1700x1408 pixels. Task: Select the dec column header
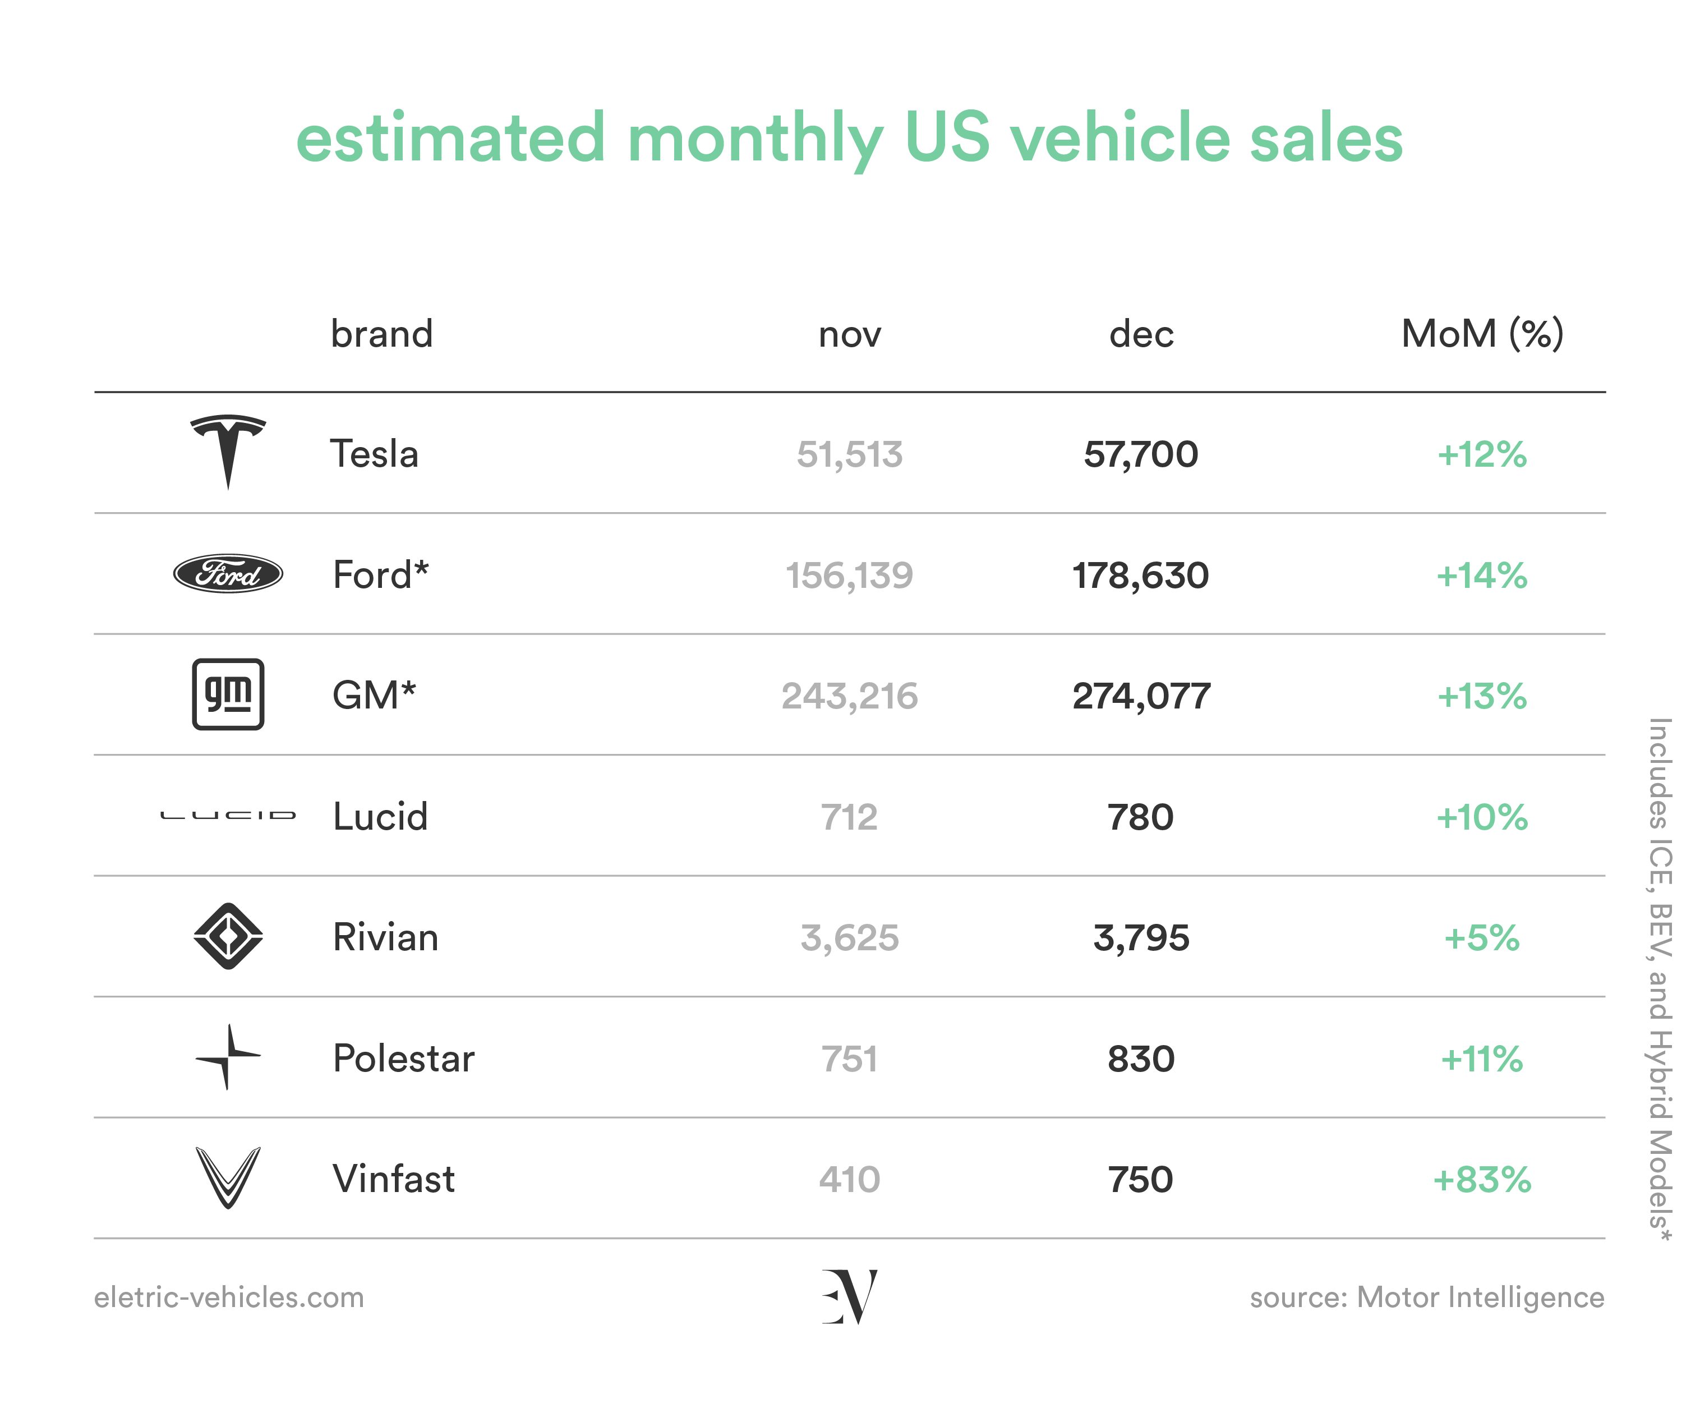(x=1141, y=333)
